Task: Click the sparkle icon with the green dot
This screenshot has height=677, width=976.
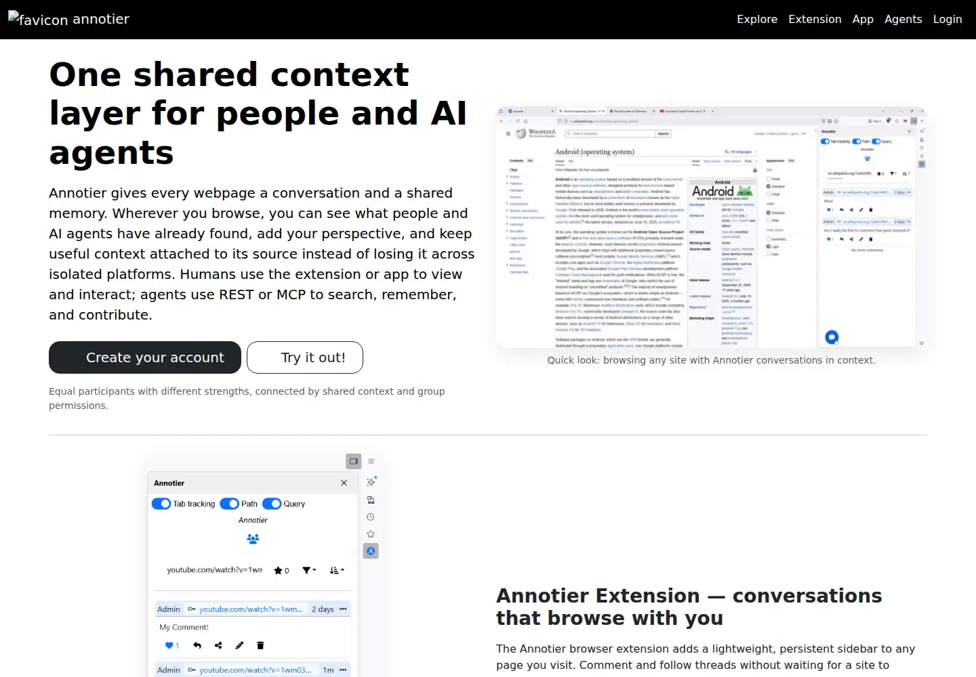Action: tap(371, 482)
